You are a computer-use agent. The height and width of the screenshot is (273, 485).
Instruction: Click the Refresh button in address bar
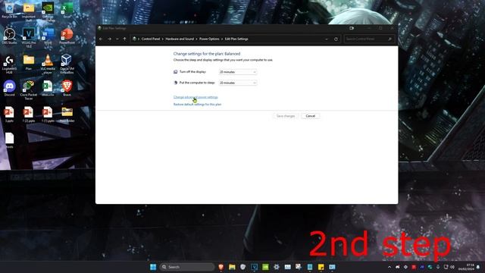pos(336,39)
